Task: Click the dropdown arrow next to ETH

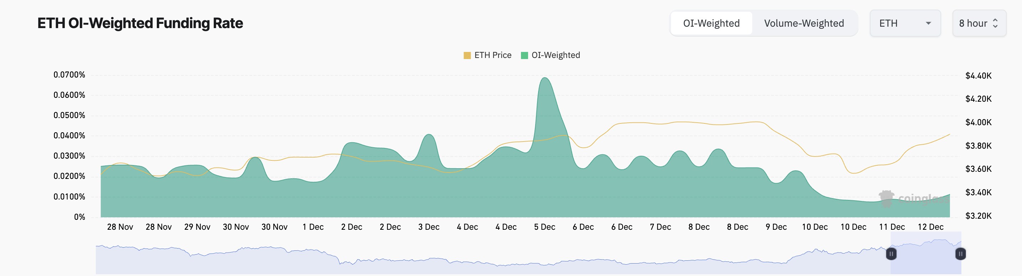Action: (x=928, y=23)
